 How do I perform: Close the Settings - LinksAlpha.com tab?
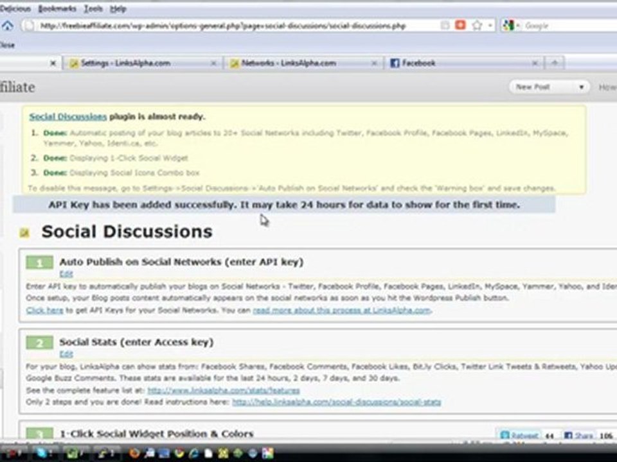click(213, 63)
